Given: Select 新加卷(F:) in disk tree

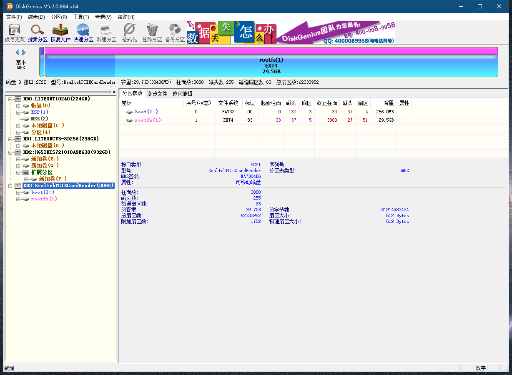Looking at the screenshot, I should [x=53, y=179].
